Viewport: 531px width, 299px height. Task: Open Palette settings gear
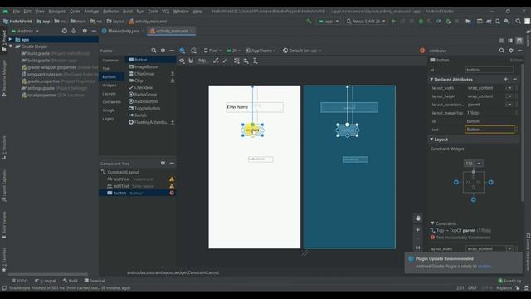[x=163, y=51]
